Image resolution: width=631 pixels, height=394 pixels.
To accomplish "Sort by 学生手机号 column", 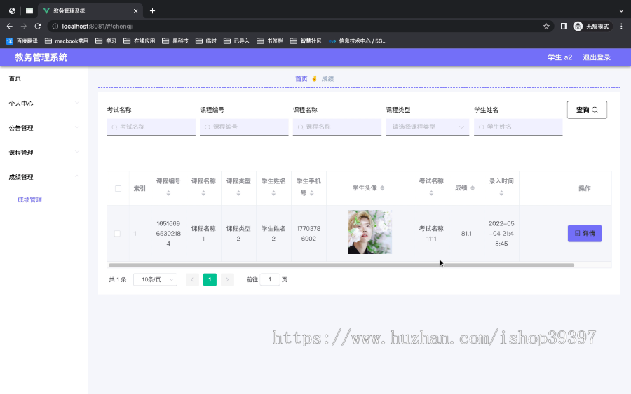I will tap(311, 193).
